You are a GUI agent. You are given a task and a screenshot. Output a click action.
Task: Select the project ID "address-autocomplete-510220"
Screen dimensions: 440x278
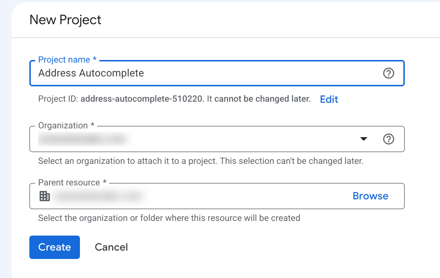click(142, 99)
